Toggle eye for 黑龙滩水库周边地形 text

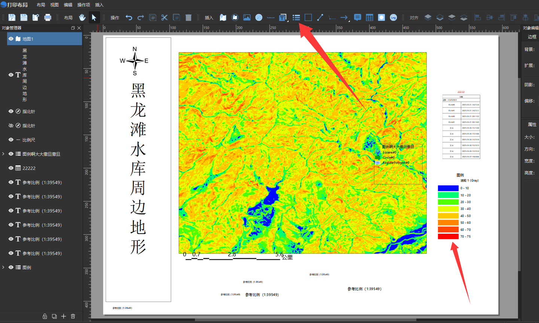(11, 75)
